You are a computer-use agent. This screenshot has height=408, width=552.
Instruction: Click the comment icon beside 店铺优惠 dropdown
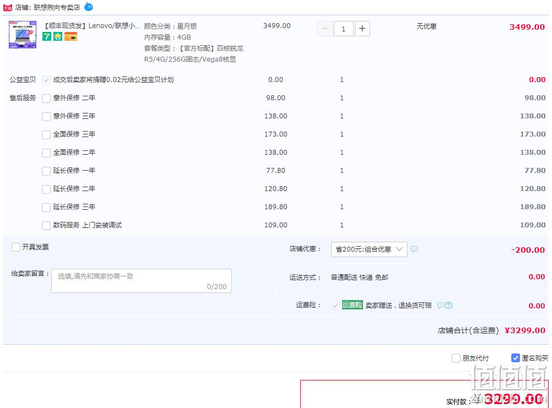coord(414,249)
